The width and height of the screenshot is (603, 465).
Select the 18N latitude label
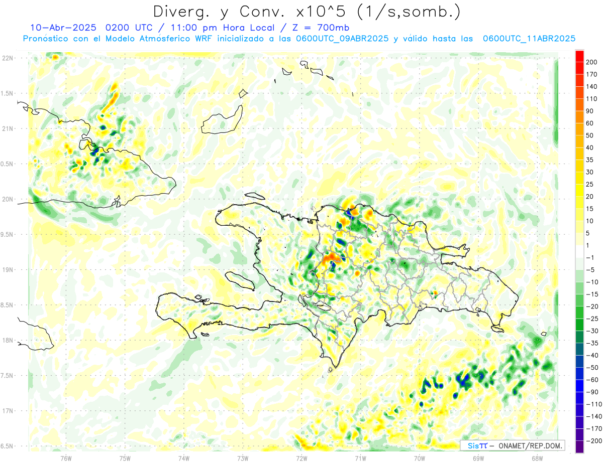pos(8,340)
